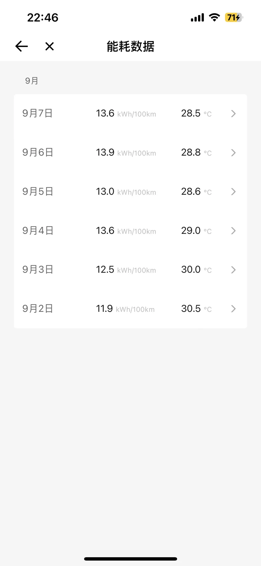Tap the 9月 month section header
Viewport: 261px width, 566px height.
click(x=32, y=81)
